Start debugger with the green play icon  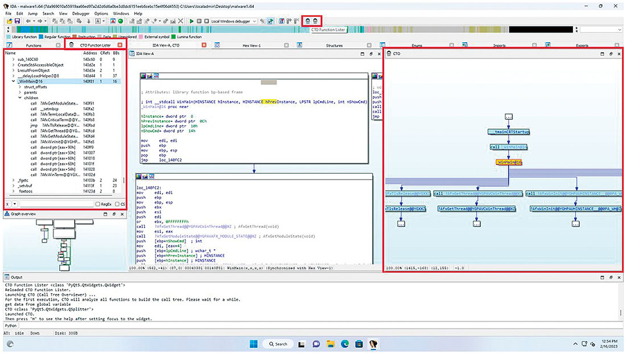192,21
